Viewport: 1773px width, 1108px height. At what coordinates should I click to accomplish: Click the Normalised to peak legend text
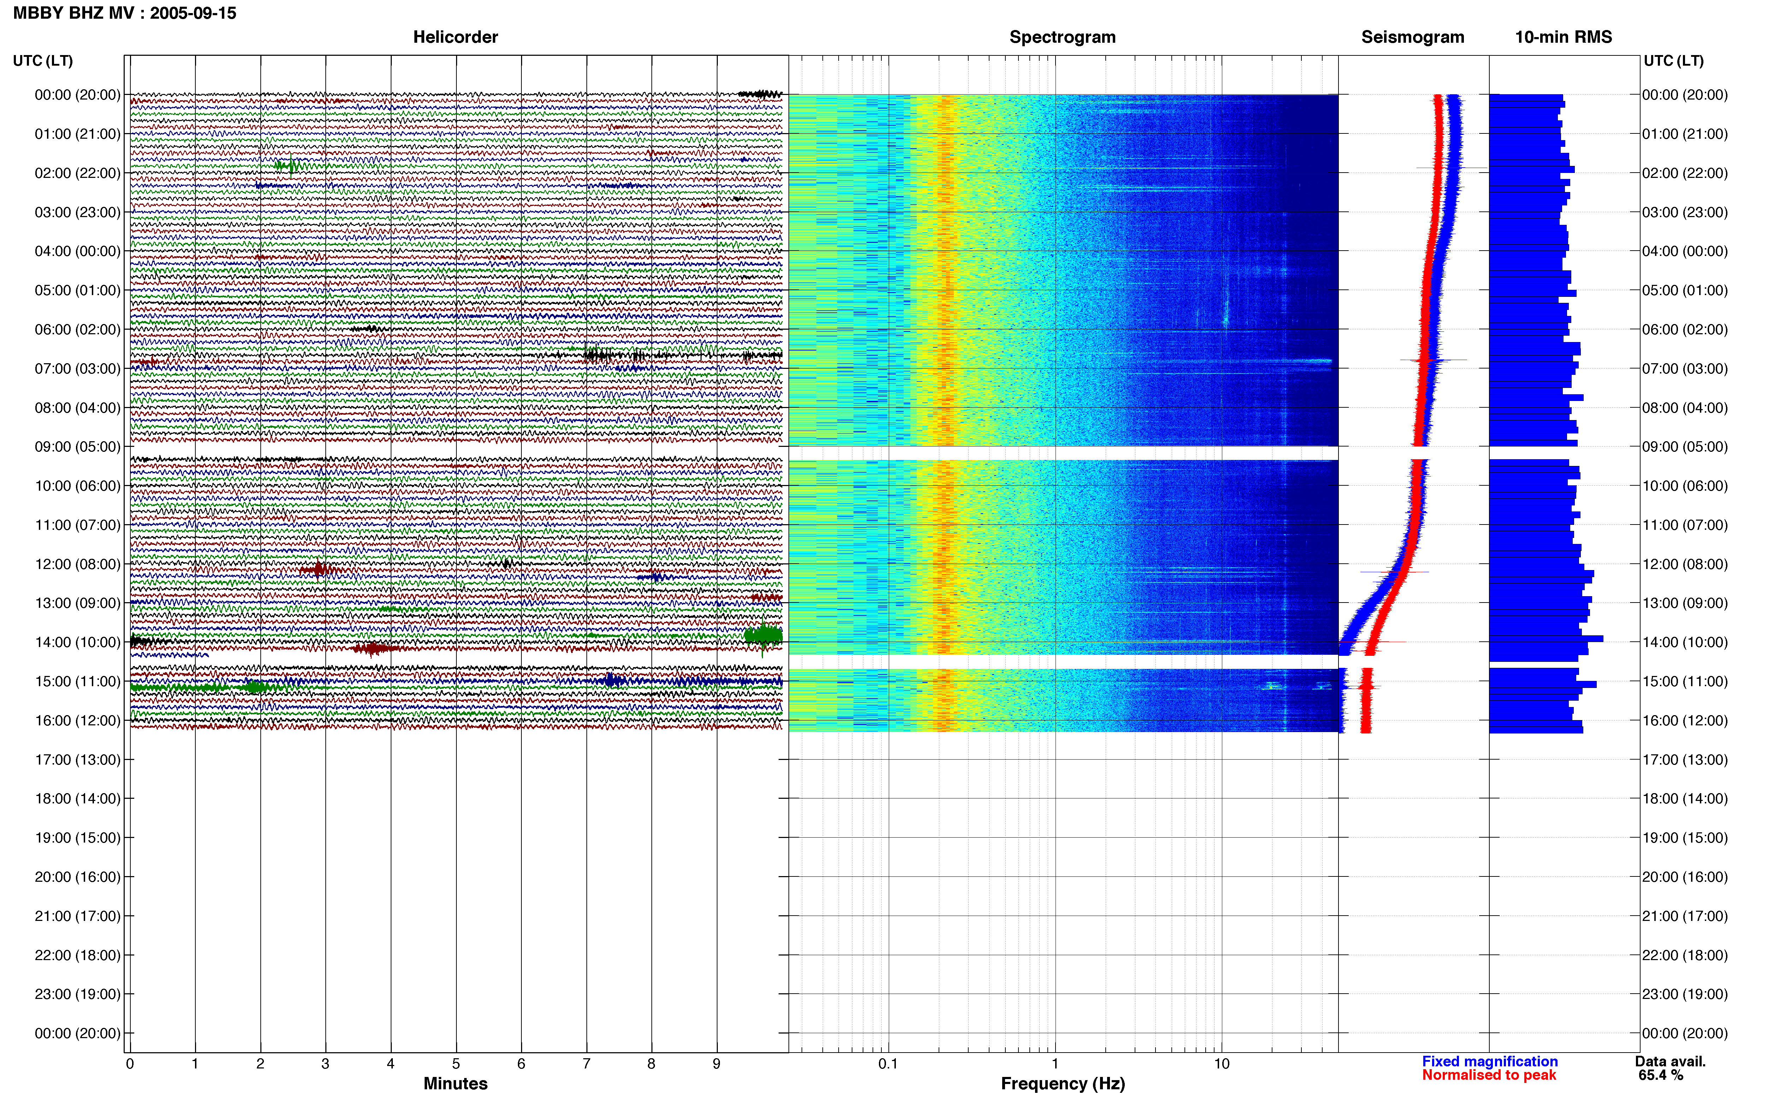1489,1075
